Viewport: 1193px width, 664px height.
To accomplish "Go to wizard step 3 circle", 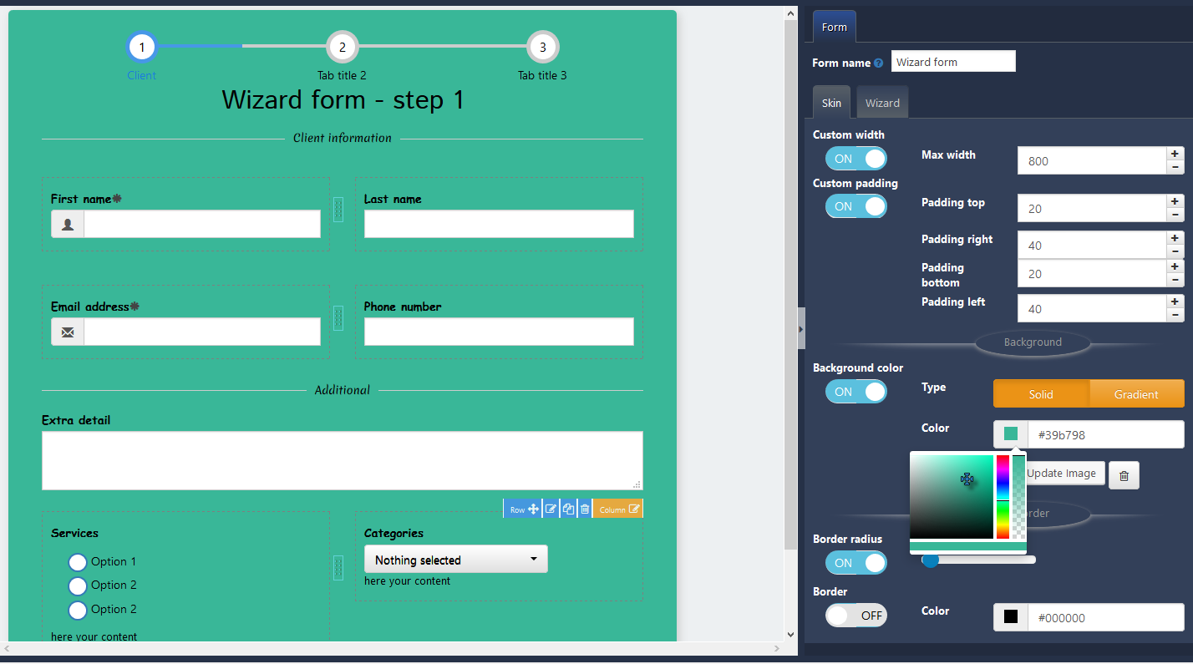I will pyautogui.click(x=543, y=47).
